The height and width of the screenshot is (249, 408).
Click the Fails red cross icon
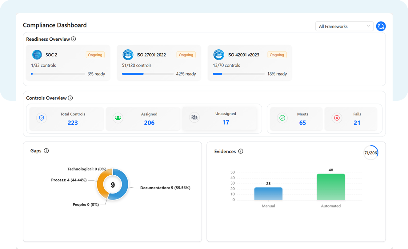(x=337, y=118)
